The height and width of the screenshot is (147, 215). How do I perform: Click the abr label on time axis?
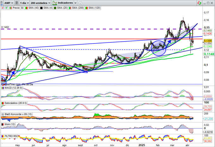187,145
